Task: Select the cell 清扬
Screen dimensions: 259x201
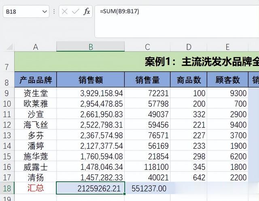Action: tap(36, 177)
